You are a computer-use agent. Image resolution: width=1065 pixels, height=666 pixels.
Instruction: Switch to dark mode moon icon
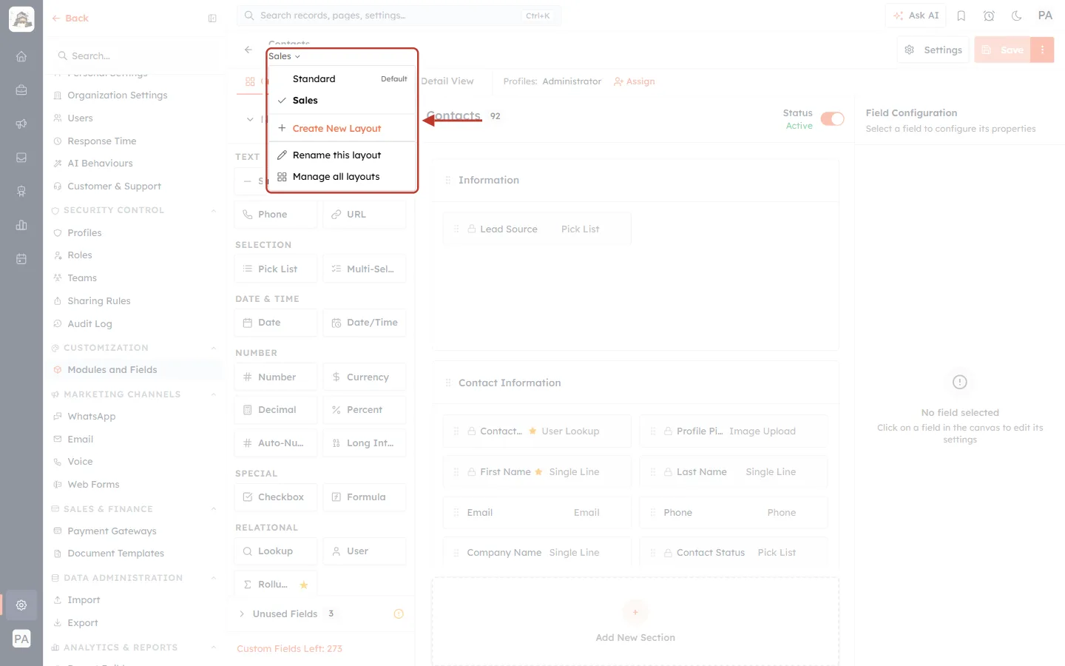1017,16
